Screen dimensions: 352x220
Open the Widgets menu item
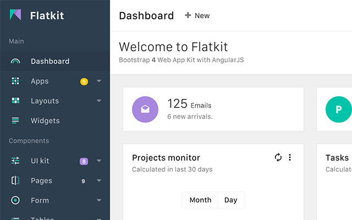click(45, 121)
